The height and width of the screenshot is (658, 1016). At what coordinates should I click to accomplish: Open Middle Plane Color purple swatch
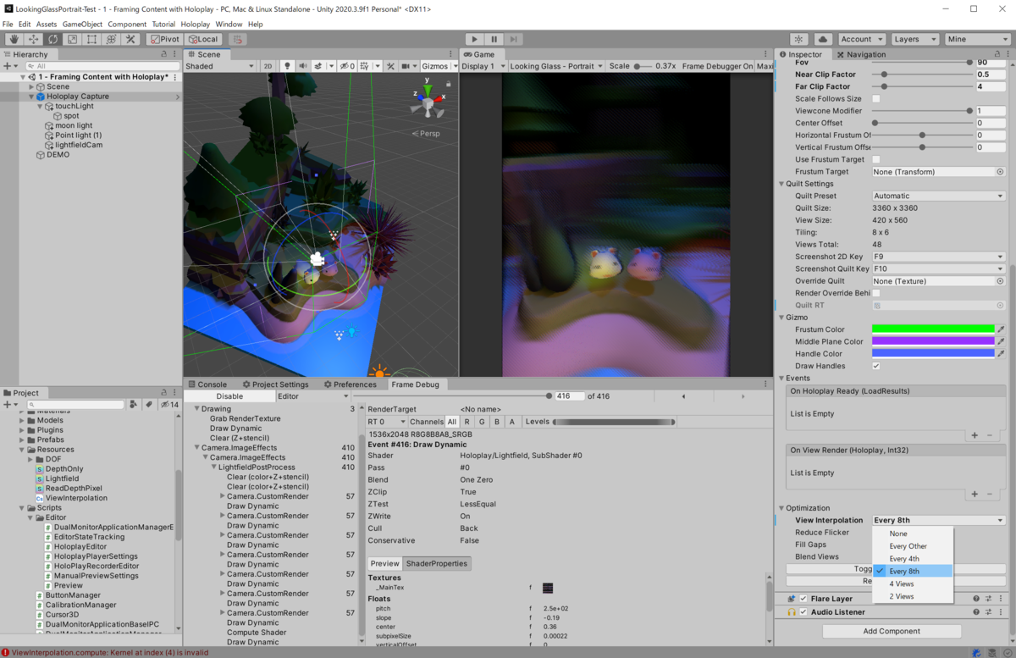coord(933,341)
